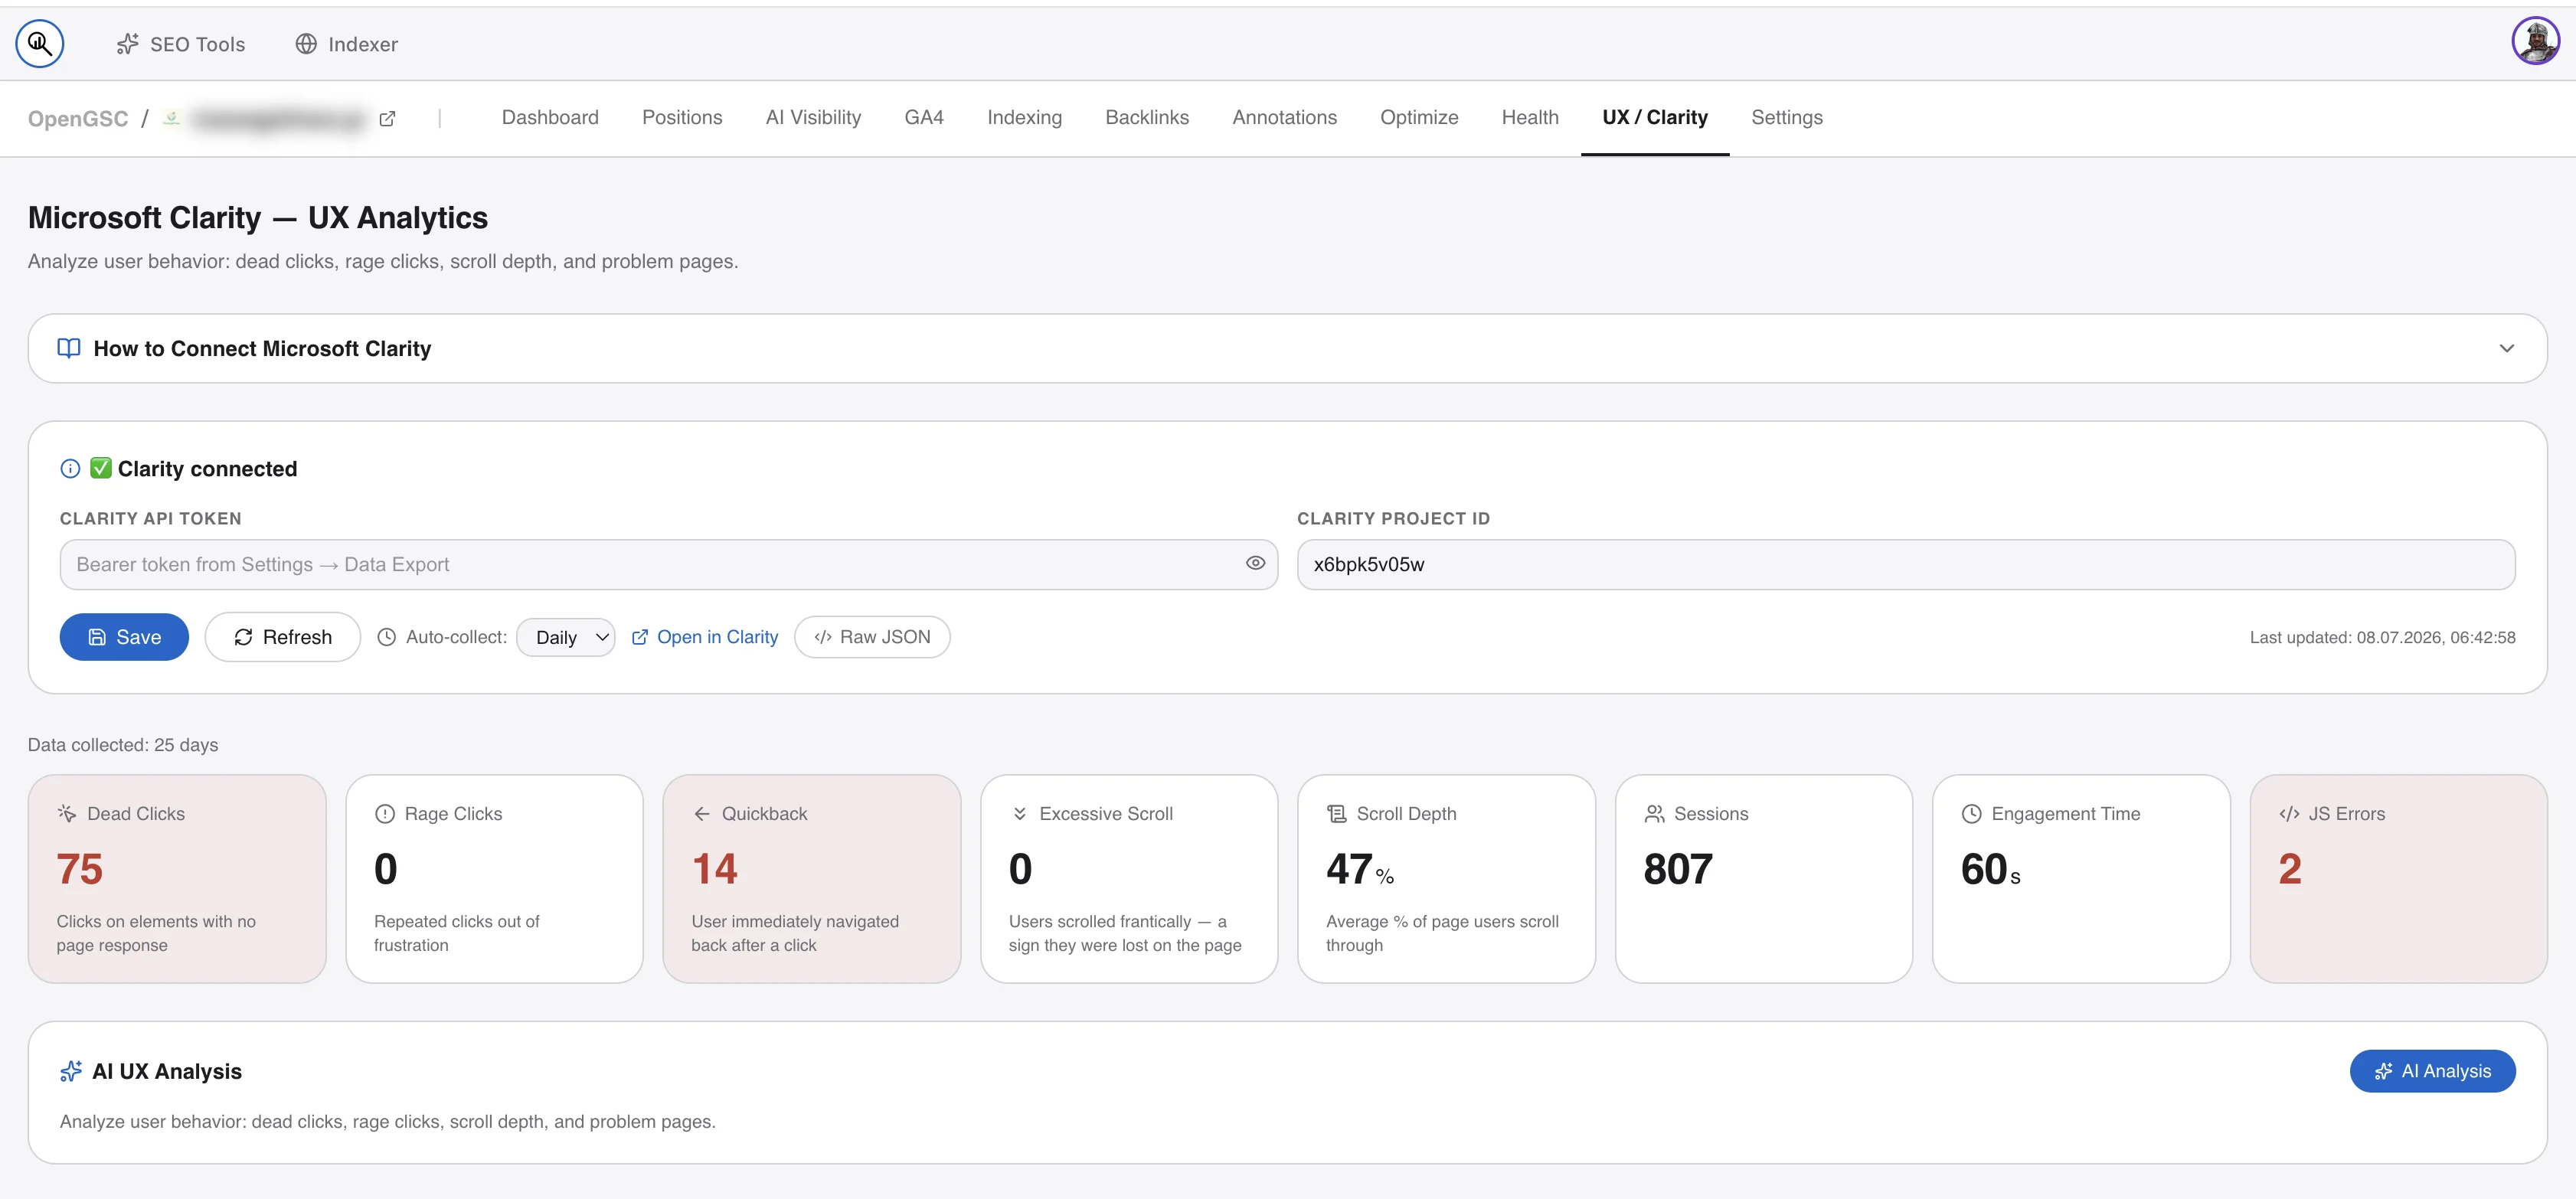This screenshot has width=2576, height=1199.
Task: Click the info icon beside Clarity connected
Action: pyautogui.click(x=70, y=468)
